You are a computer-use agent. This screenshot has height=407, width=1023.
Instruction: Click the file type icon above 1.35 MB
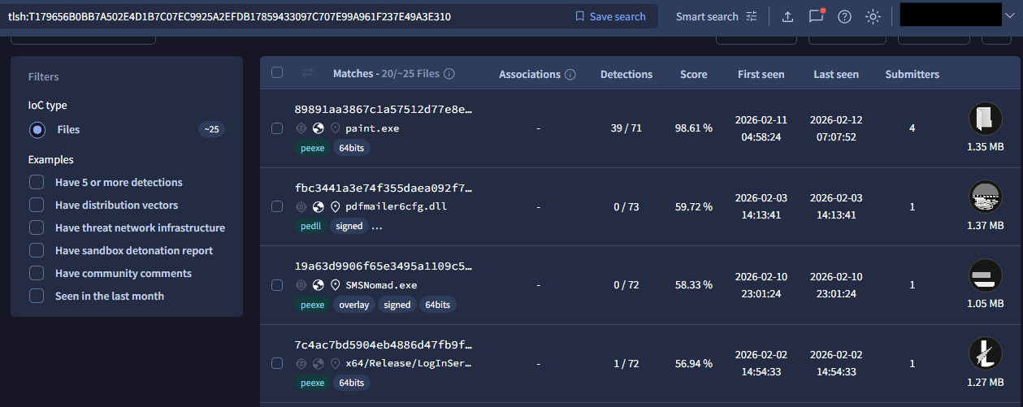(x=985, y=119)
